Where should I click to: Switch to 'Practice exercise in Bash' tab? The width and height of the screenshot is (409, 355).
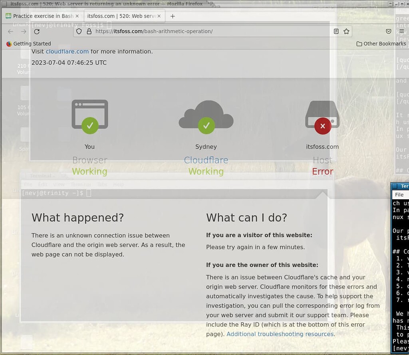(43, 16)
